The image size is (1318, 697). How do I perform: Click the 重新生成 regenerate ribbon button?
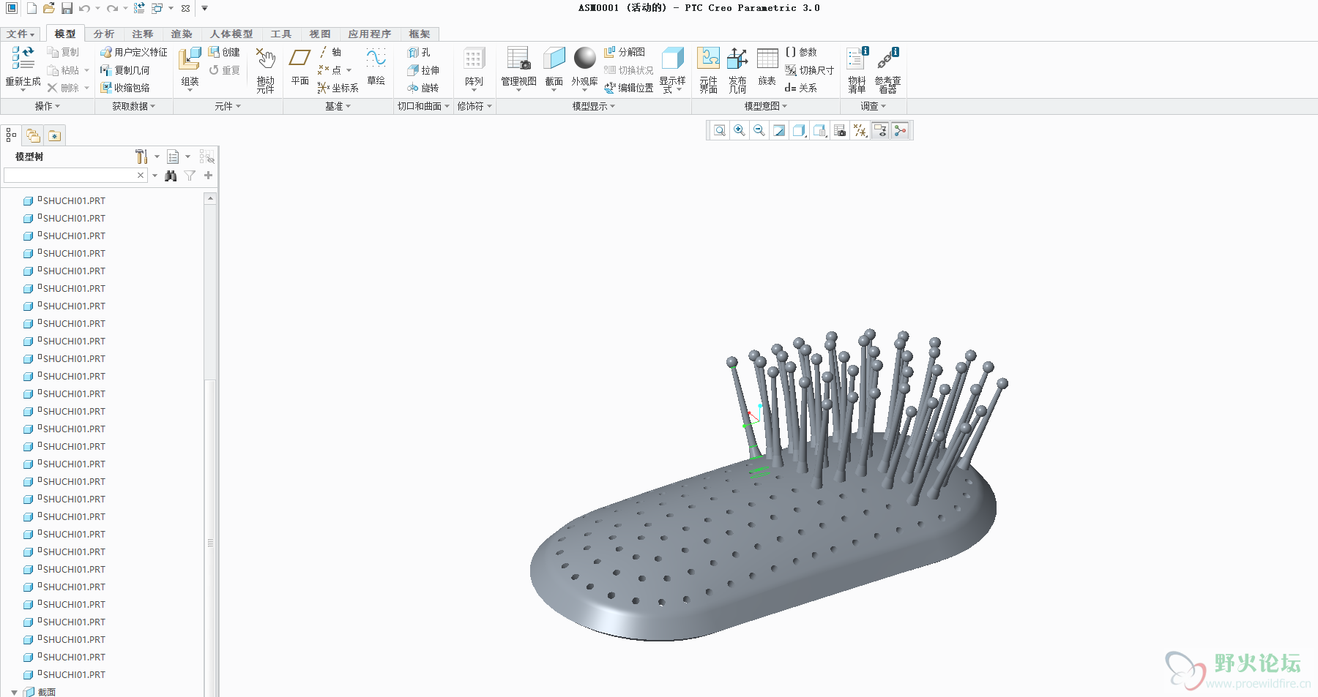[x=23, y=67]
